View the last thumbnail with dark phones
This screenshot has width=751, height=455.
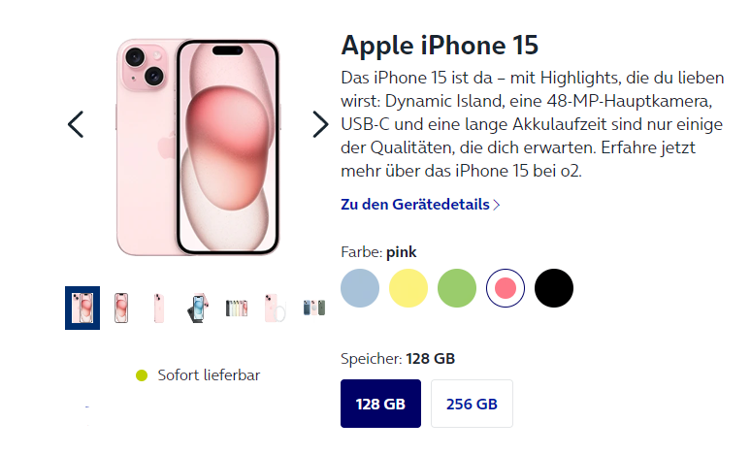(x=314, y=308)
